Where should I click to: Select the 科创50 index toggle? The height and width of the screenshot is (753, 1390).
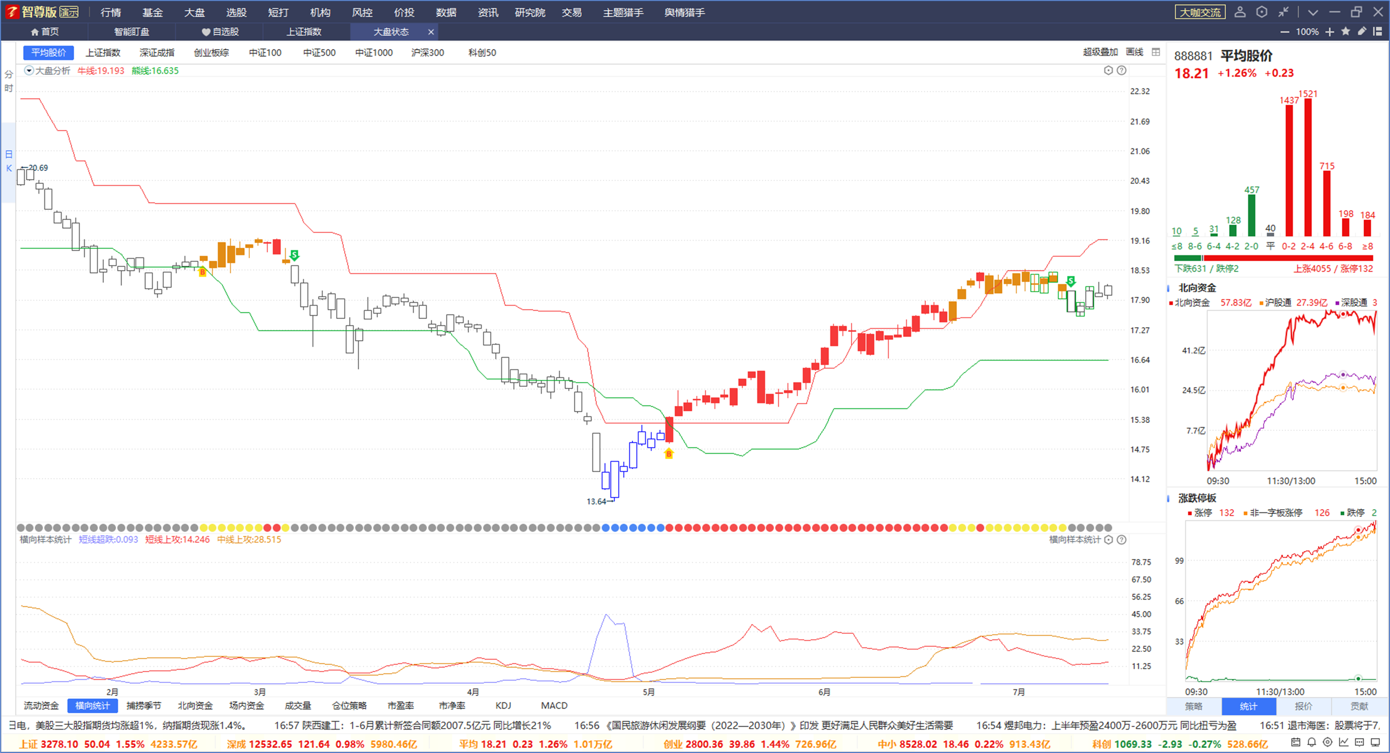tap(482, 52)
